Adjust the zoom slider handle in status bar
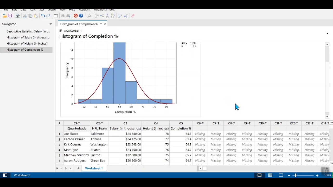This screenshot has width=333, height=187. pos(296,176)
